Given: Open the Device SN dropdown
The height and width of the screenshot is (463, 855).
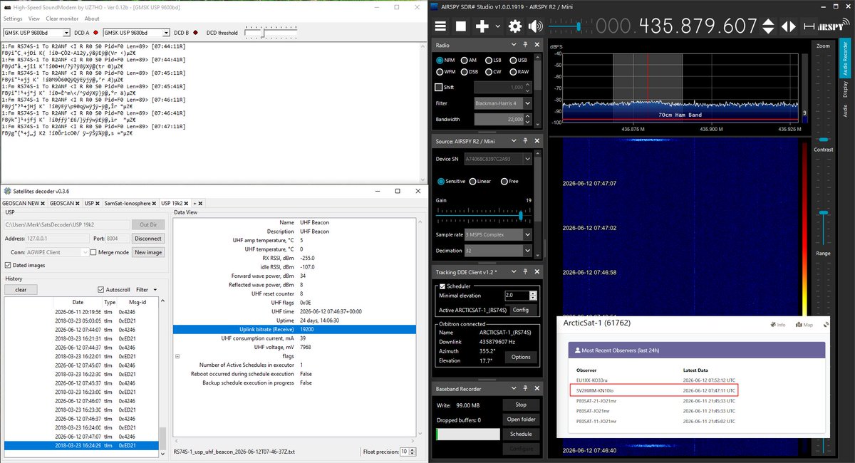Looking at the screenshot, I should click(497, 159).
